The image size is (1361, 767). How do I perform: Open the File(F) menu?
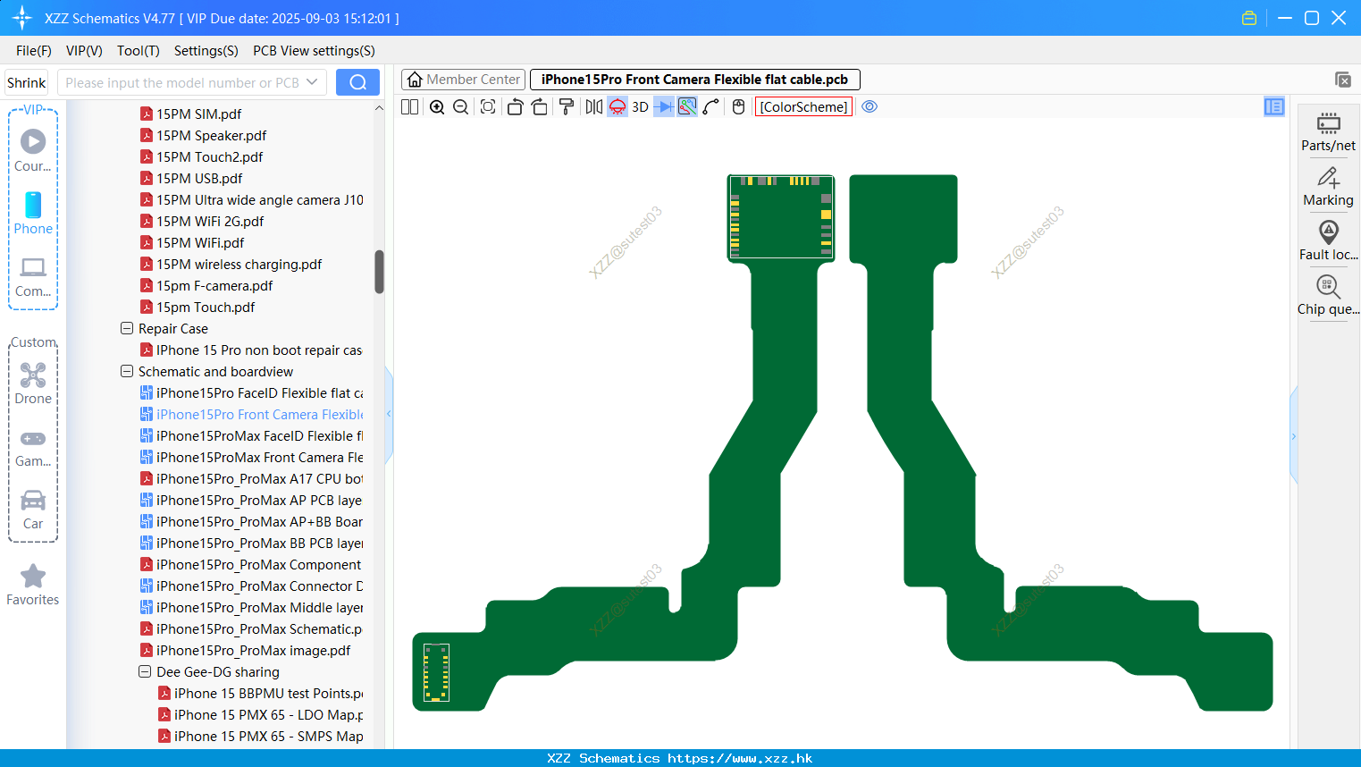(34, 51)
